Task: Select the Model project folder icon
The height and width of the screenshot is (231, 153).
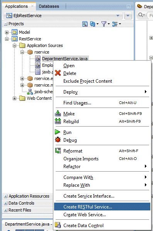Action: 15,32
